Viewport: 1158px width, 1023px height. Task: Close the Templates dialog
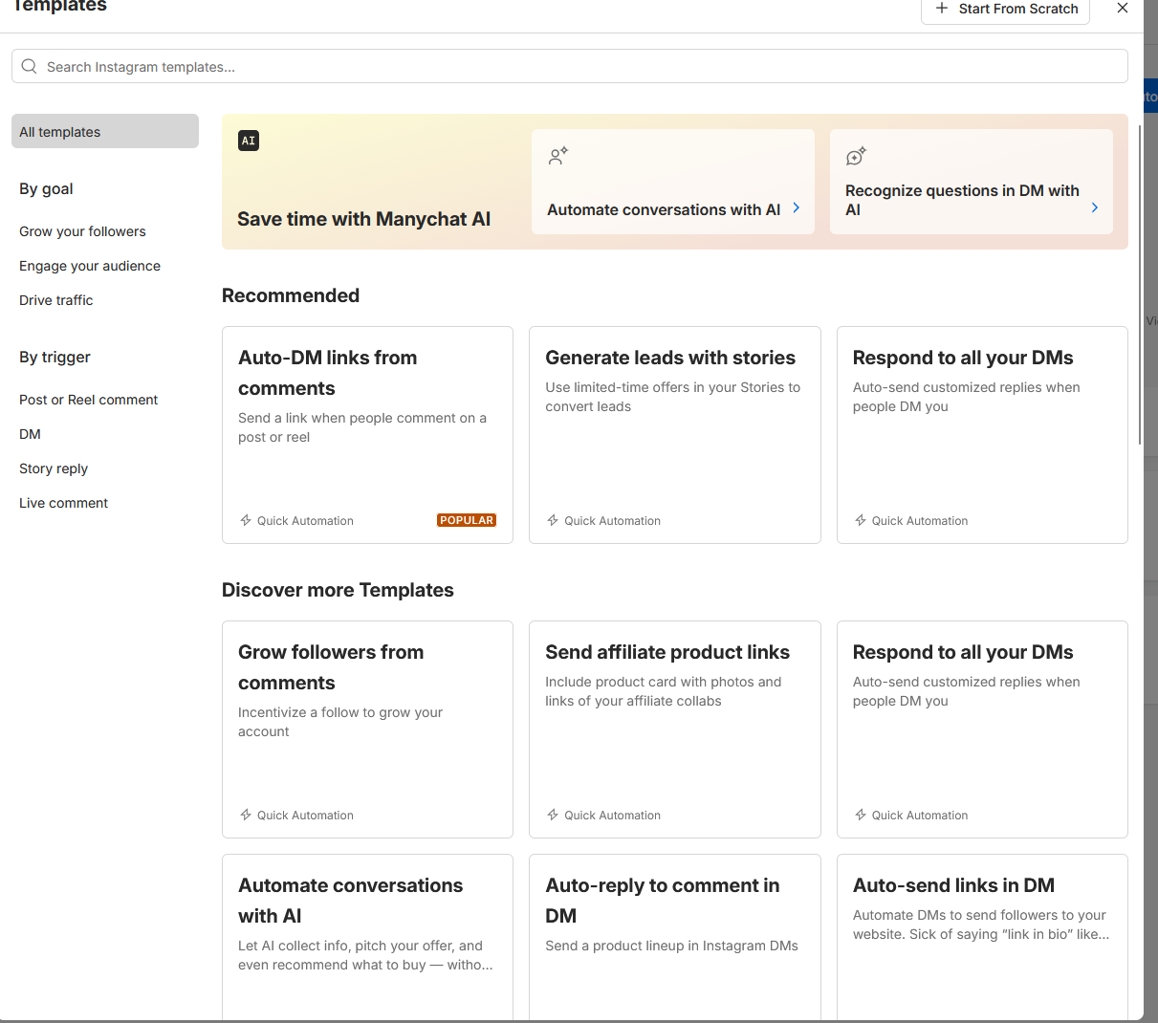point(1123,8)
